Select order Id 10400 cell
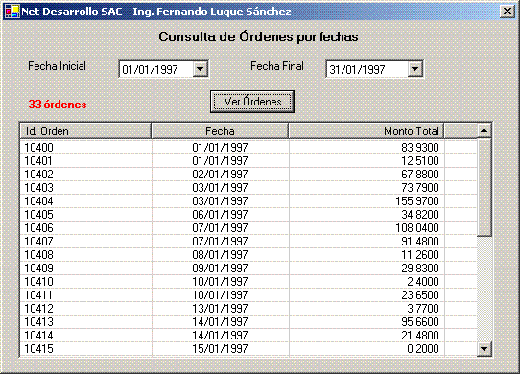The image size is (520, 374). 86,148
